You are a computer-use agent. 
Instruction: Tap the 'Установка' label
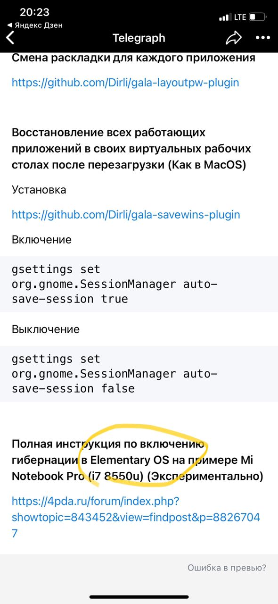tap(39, 190)
